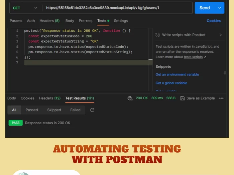Open the Cookies link beside request tabs

coord(214,21)
